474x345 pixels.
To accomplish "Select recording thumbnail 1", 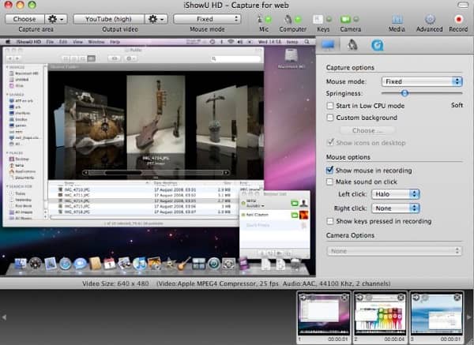I will pyautogui.click(x=324, y=317).
